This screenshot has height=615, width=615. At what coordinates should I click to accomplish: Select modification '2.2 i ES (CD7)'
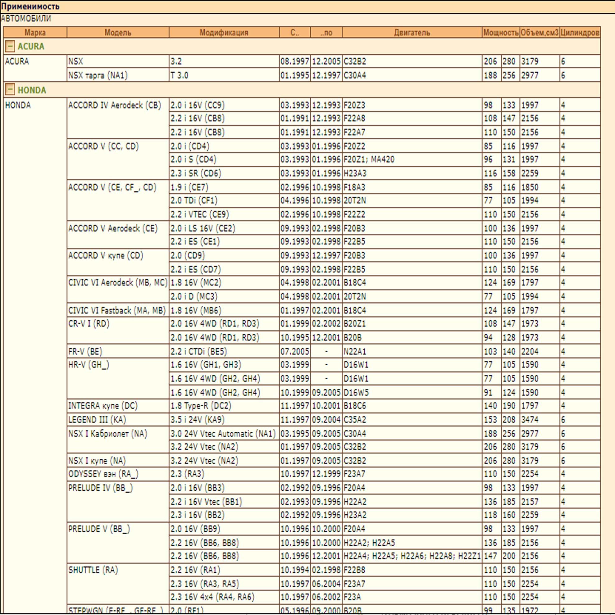(x=224, y=269)
